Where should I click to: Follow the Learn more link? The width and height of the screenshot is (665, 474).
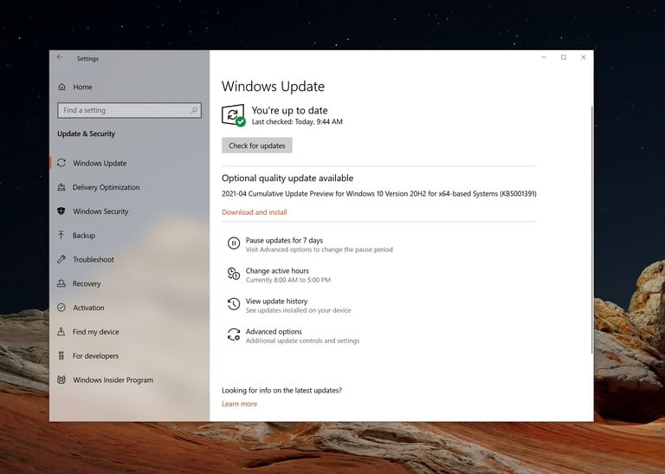[239, 404]
